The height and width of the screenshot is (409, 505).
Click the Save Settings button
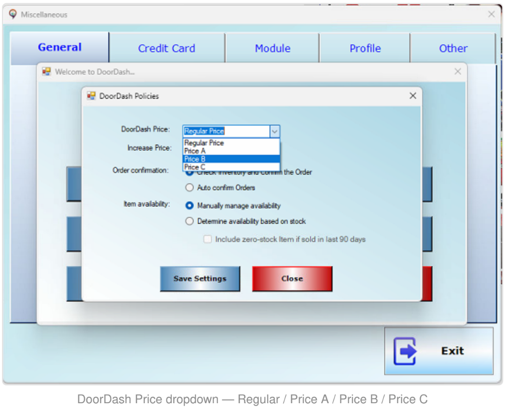pyautogui.click(x=200, y=279)
